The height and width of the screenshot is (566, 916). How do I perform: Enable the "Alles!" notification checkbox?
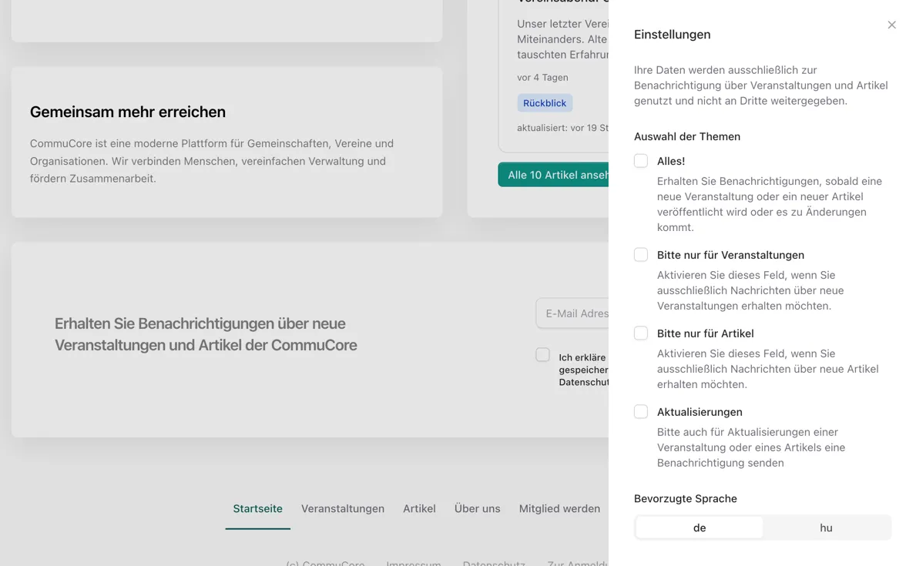(x=640, y=160)
